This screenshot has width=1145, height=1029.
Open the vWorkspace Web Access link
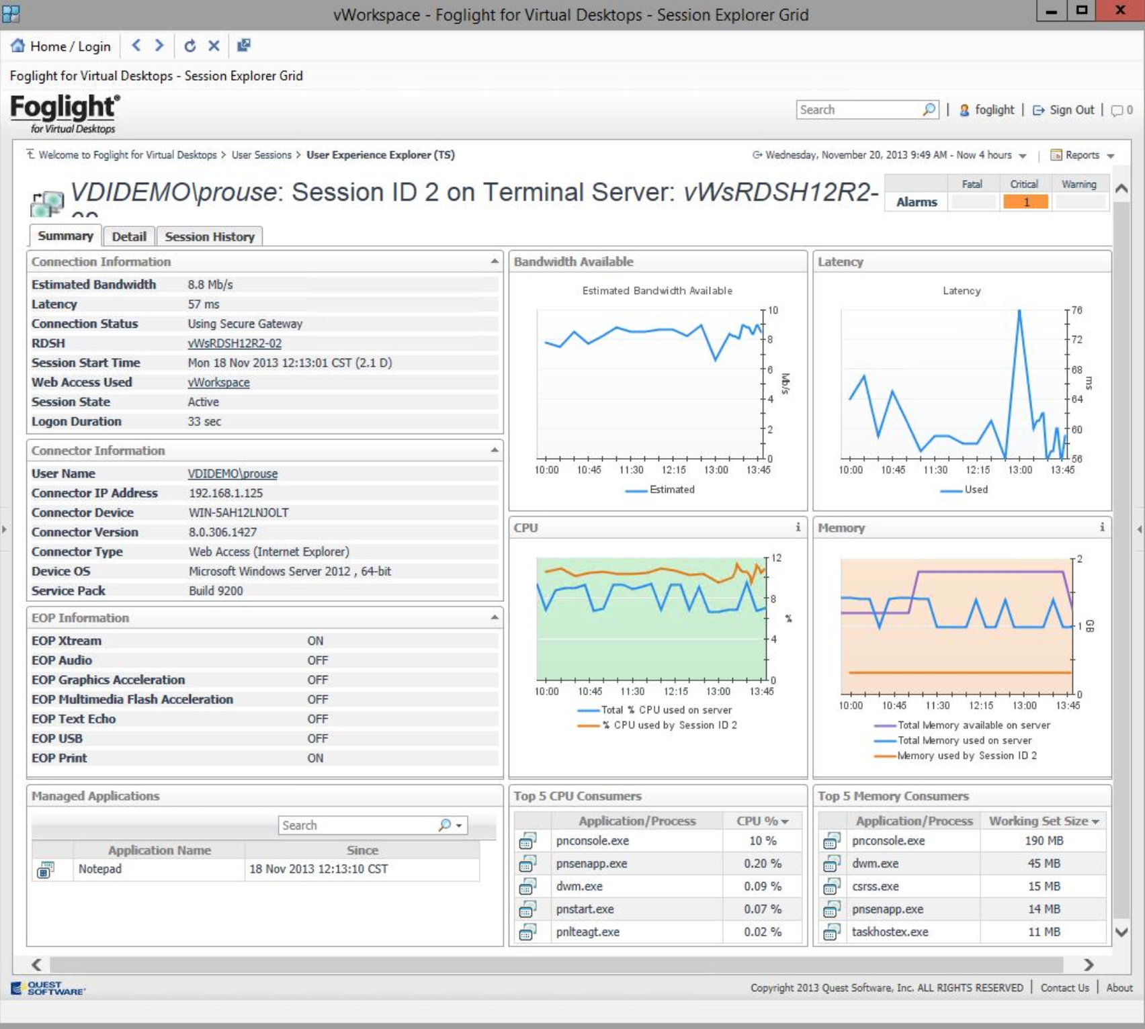pos(218,382)
